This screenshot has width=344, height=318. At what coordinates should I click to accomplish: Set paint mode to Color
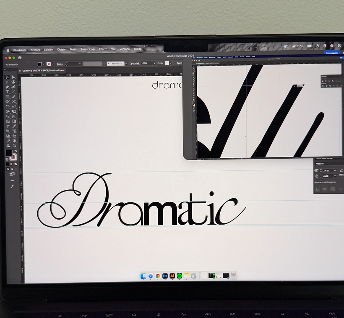8,164
